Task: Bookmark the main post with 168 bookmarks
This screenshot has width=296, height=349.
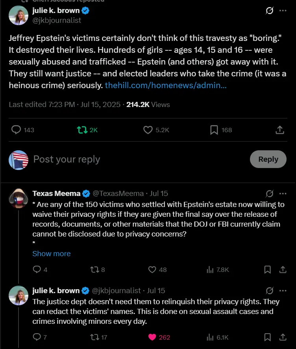Action: point(214,130)
